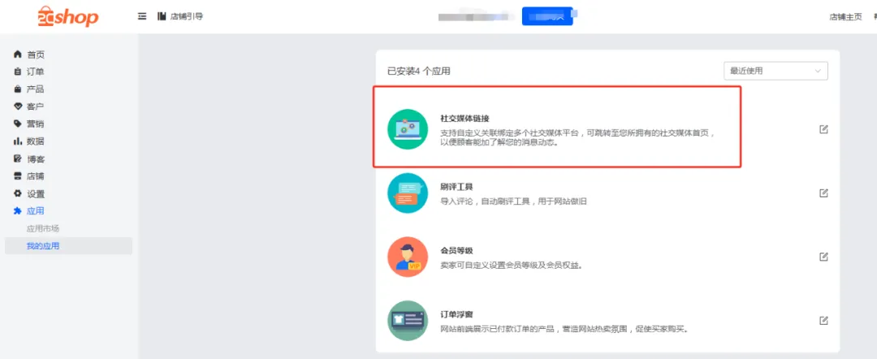Viewport: 877px width, 359px height.
Task: Open 博客 blog menu
Action: 35,159
